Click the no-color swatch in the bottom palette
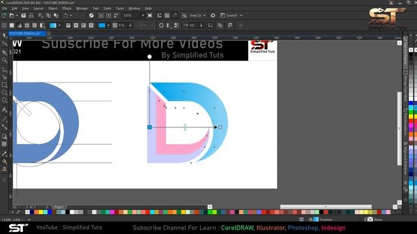The width and height of the screenshot is (417, 234). point(27,212)
